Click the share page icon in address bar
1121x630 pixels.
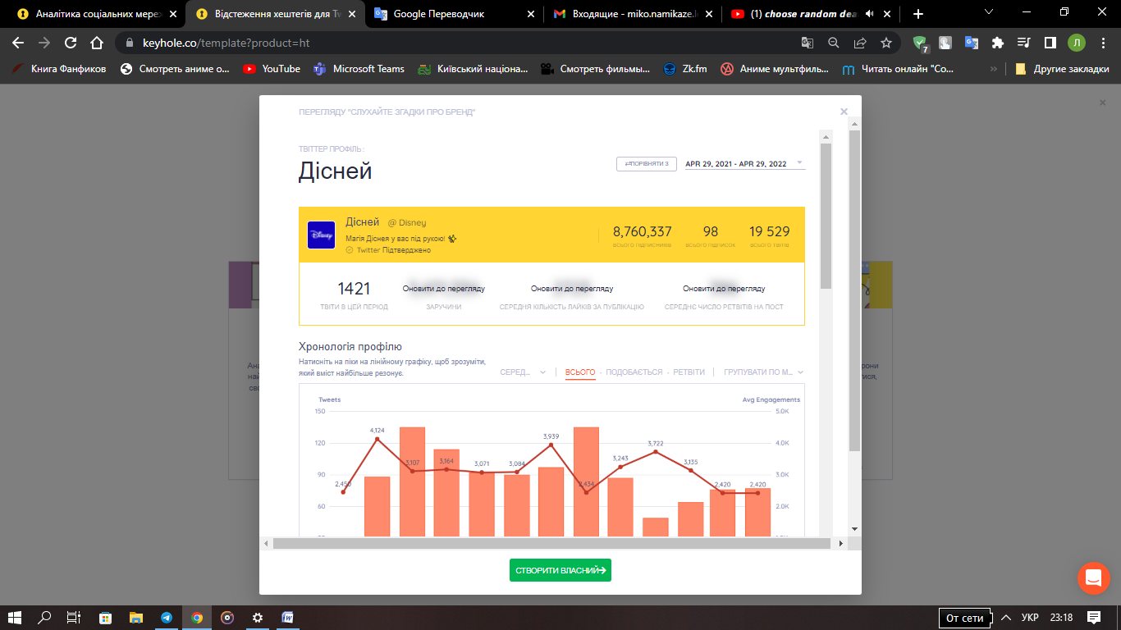click(x=860, y=43)
